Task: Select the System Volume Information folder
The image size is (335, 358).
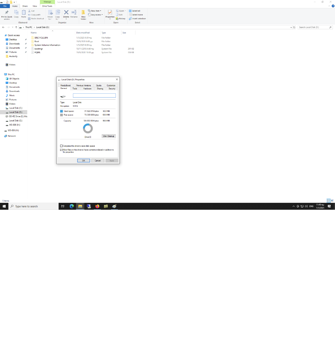Action: 47,45
